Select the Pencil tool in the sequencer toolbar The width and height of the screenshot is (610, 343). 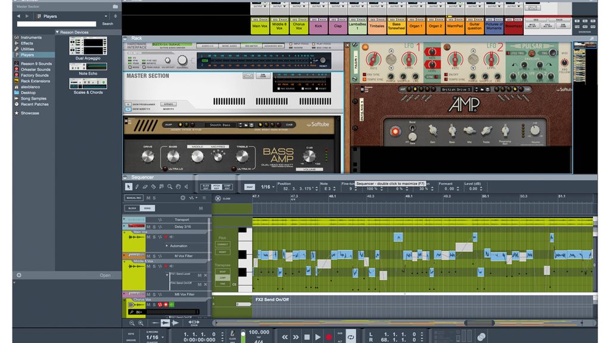(x=137, y=186)
